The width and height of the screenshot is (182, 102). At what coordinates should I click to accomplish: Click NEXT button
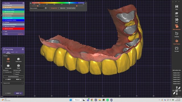(18, 93)
